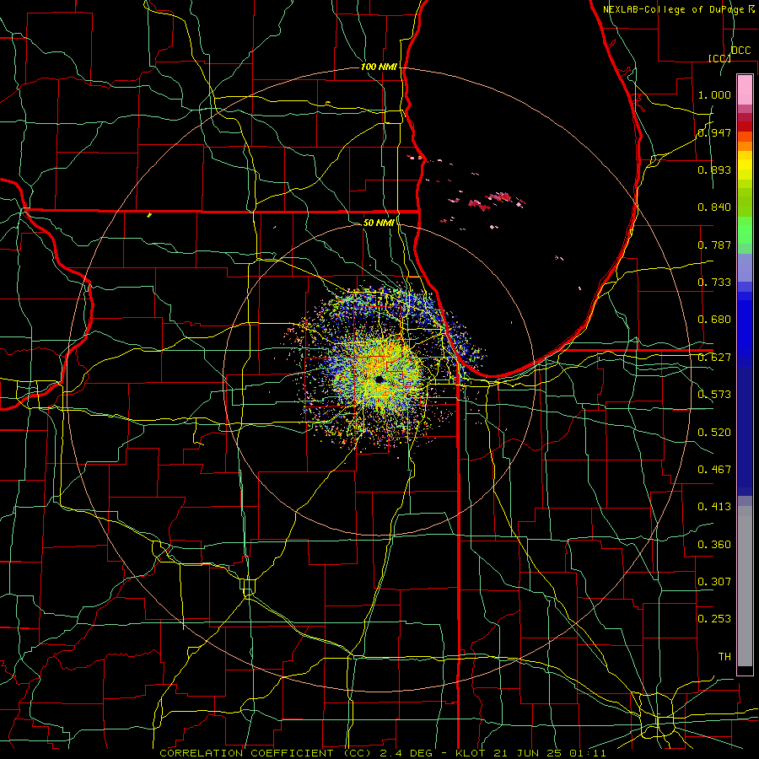Pick the bright green swatch on color bar
The width and height of the screenshot is (759, 759).
tap(745, 230)
